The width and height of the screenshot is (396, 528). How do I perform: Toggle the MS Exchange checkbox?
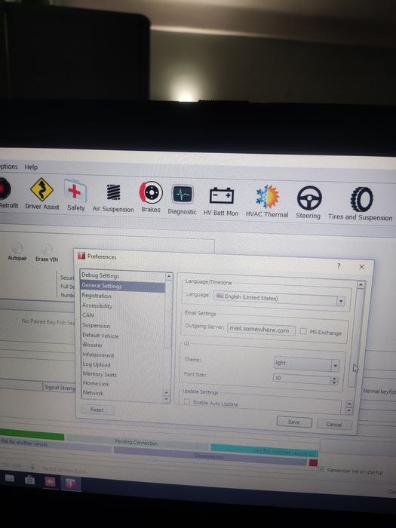click(x=303, y=331)
